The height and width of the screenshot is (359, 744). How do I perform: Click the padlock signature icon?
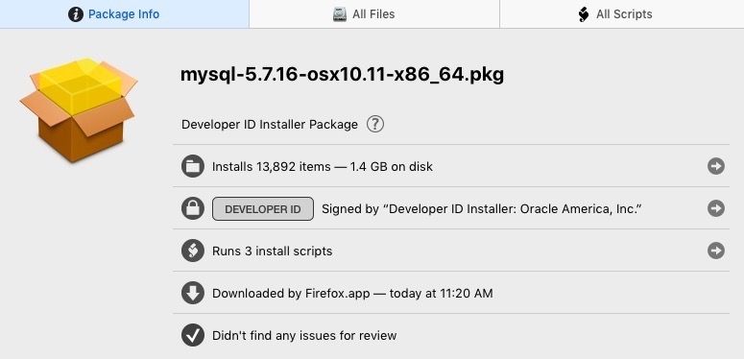click(x=193, y=208)
